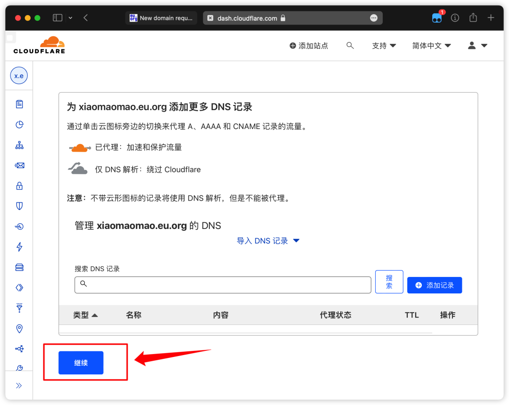Switch to the New domain request tab
Image resolution: width=509 pixels, height=405 pixels.
click(x=161, y=18)
